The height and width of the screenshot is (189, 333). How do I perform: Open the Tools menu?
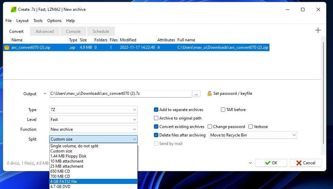pyautogui.click(x=38, y=21)
